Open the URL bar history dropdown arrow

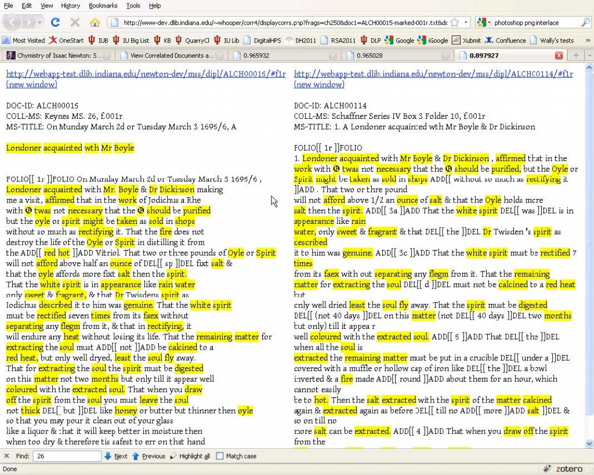tap(466, 23)
